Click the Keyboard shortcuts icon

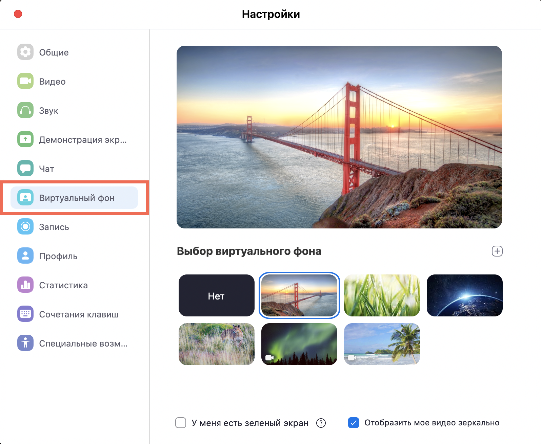[25, 314]
